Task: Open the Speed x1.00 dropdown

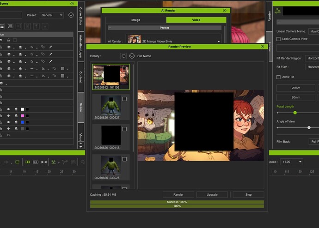Action: point(292,162)
